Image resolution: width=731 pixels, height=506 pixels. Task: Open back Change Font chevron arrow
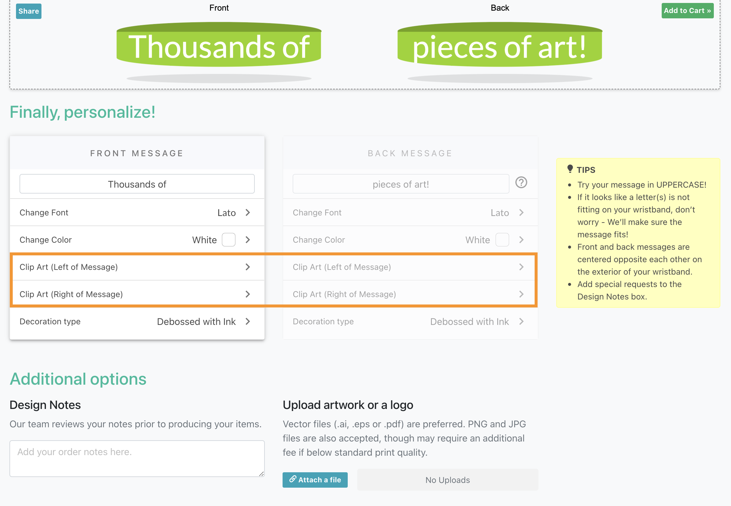point(521,212)
